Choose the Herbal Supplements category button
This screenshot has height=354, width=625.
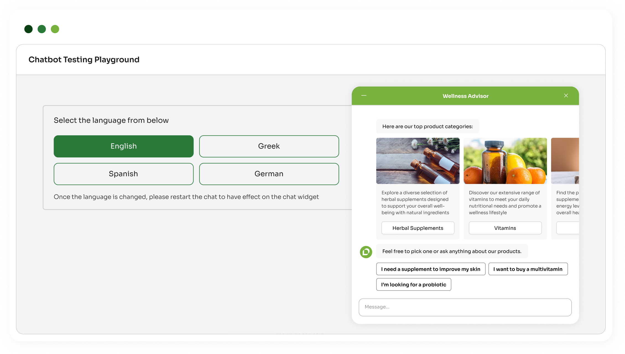[418, 228]
